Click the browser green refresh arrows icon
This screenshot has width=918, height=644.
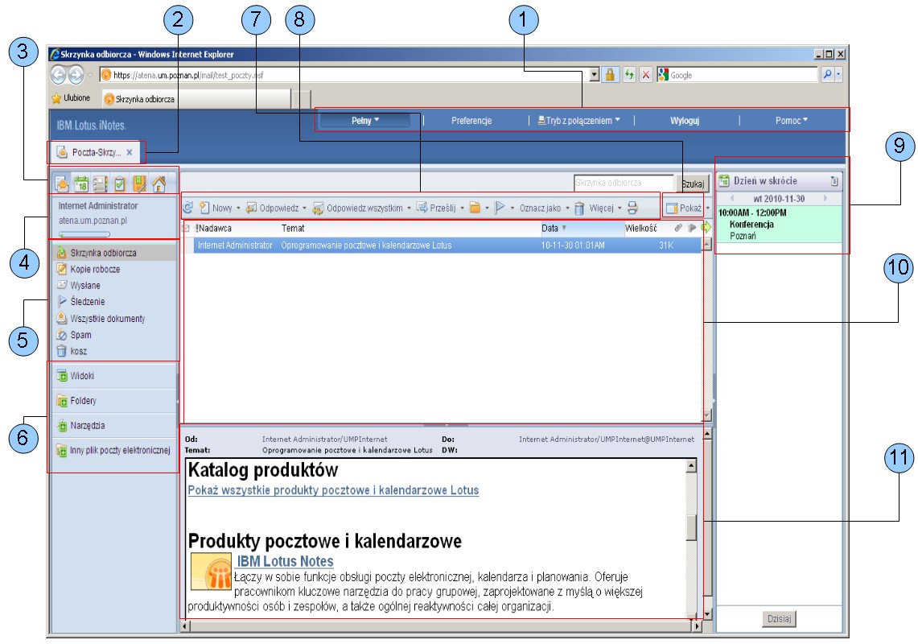629,74
